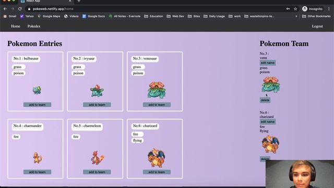Click 'fire' type tag on charmander card
Screen dimensions: 334x188
tap(16, 137)
